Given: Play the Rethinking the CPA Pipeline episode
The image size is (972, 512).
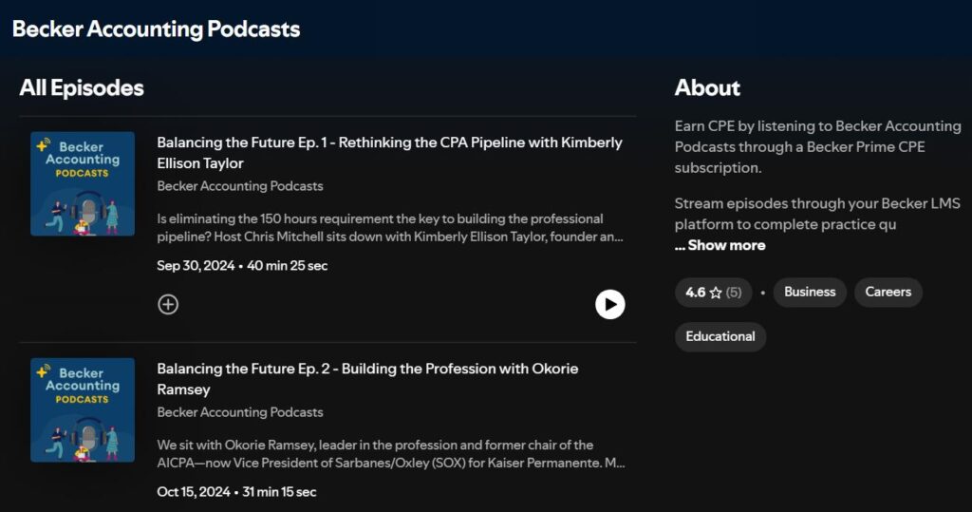Looking at the screenshot, I should 610,304.
